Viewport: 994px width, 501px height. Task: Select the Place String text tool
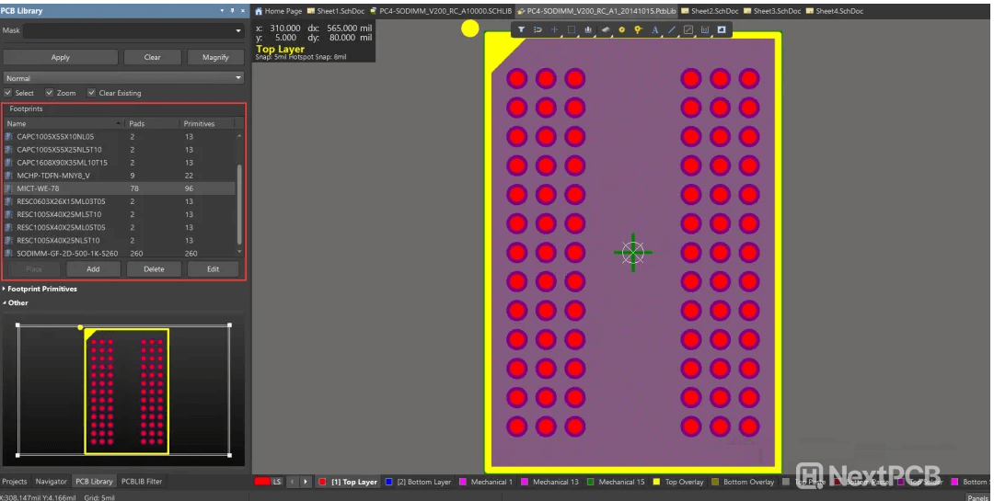655,29
